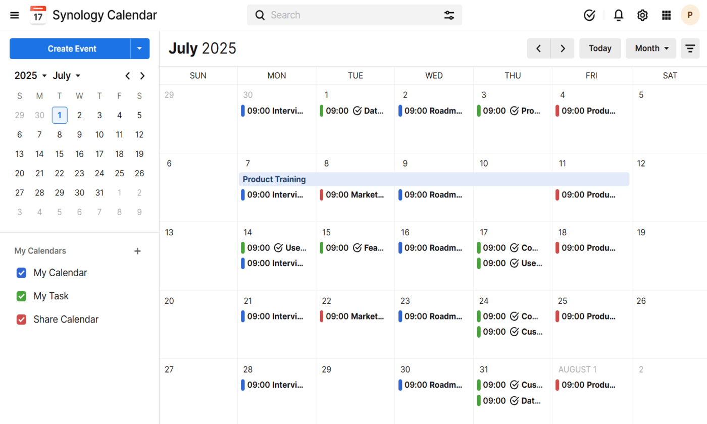The width and height of the screenshot is (707, 424).
Task: Open the settings gear
Action: tap(642, 15)
